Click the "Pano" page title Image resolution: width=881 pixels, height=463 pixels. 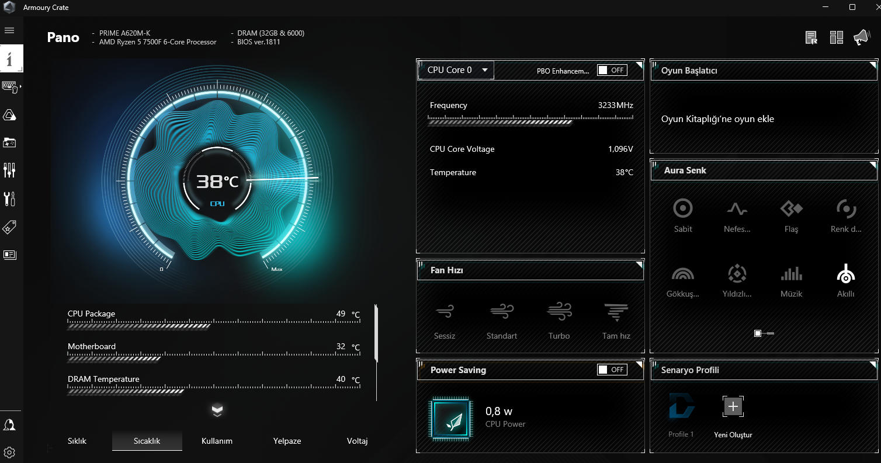point(63,37)
